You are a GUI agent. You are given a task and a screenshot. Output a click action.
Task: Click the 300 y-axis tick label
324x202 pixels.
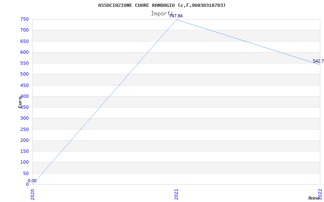[24, 118]
